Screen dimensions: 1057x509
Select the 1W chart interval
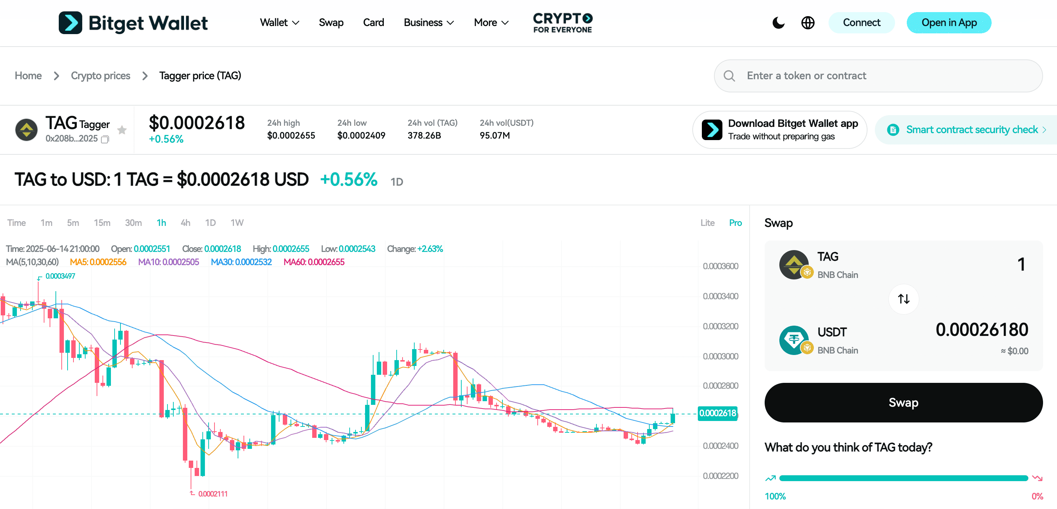(x=237, y=223)
